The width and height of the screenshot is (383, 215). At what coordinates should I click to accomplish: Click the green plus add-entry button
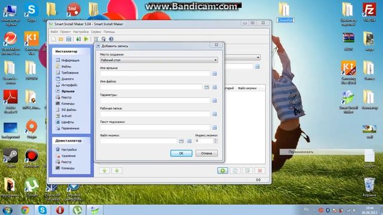point(223,171)
